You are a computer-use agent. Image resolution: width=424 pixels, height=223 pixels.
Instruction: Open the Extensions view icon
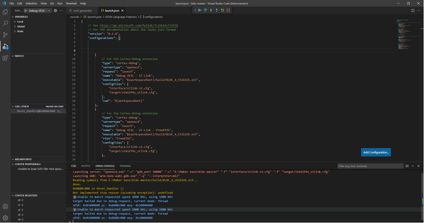[5, 58]
